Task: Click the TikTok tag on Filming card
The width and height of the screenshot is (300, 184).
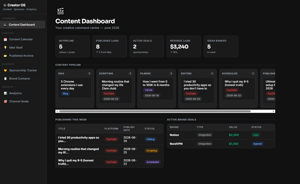Action: coord(149,90)
